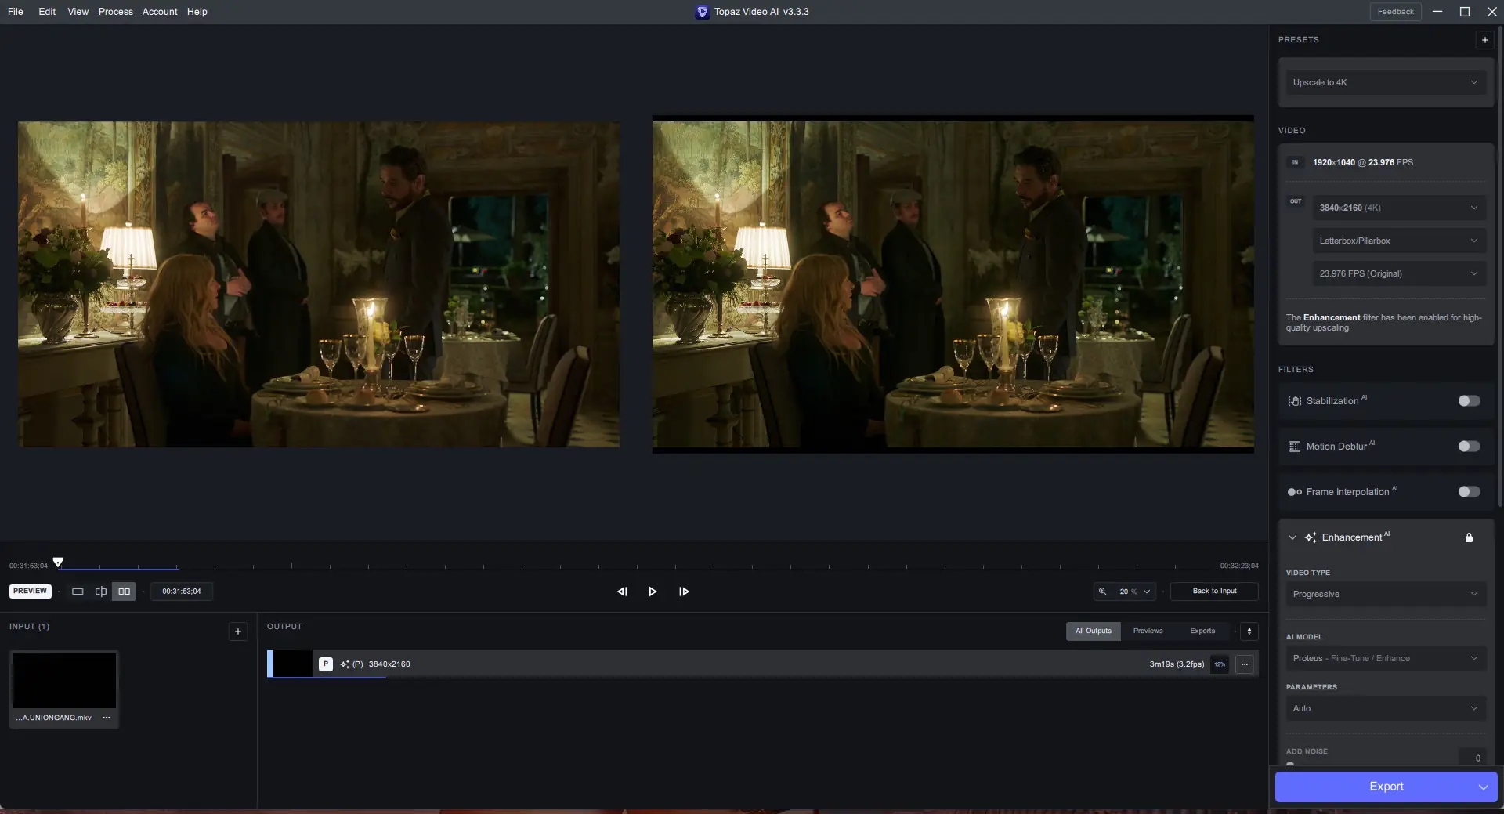Click the Stabilization filter icon
The width and height of the screenshot is (1504, 814).
1295,401
